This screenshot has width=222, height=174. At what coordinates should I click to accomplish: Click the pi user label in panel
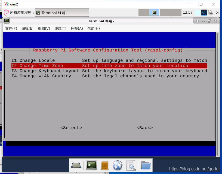[x=217, y=13]
